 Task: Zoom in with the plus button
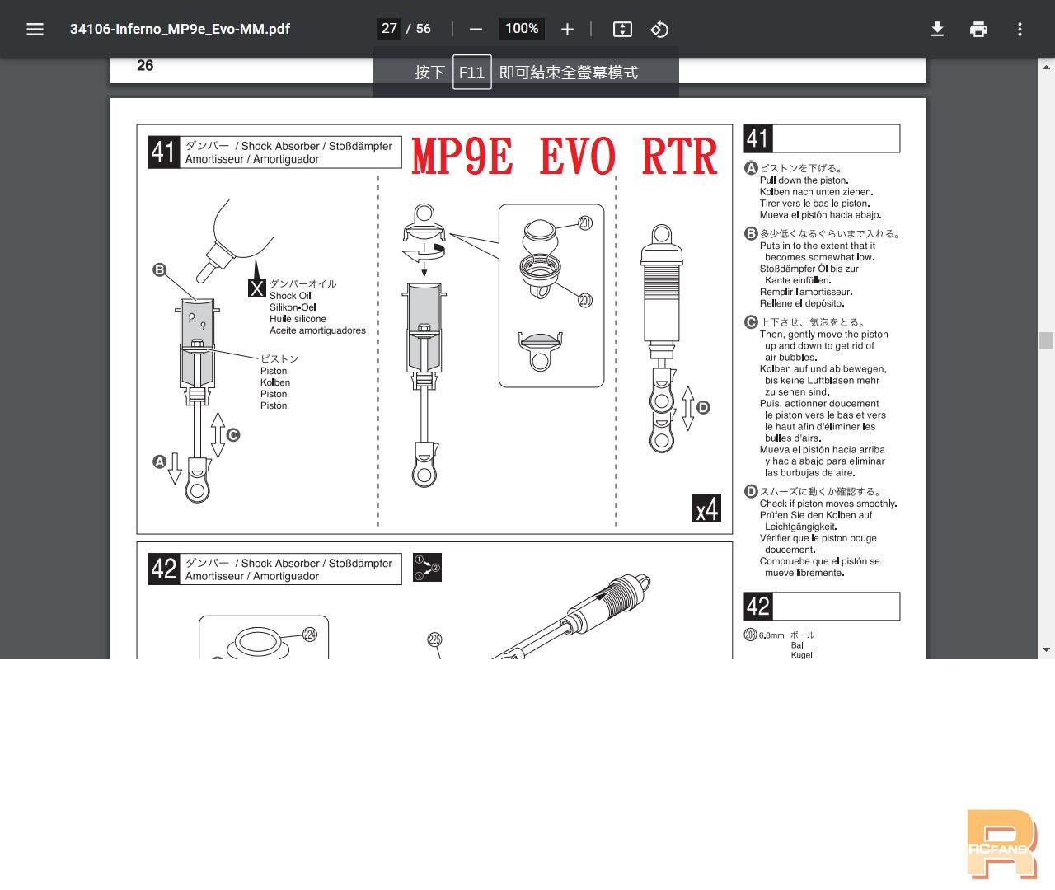coord(567,29)
